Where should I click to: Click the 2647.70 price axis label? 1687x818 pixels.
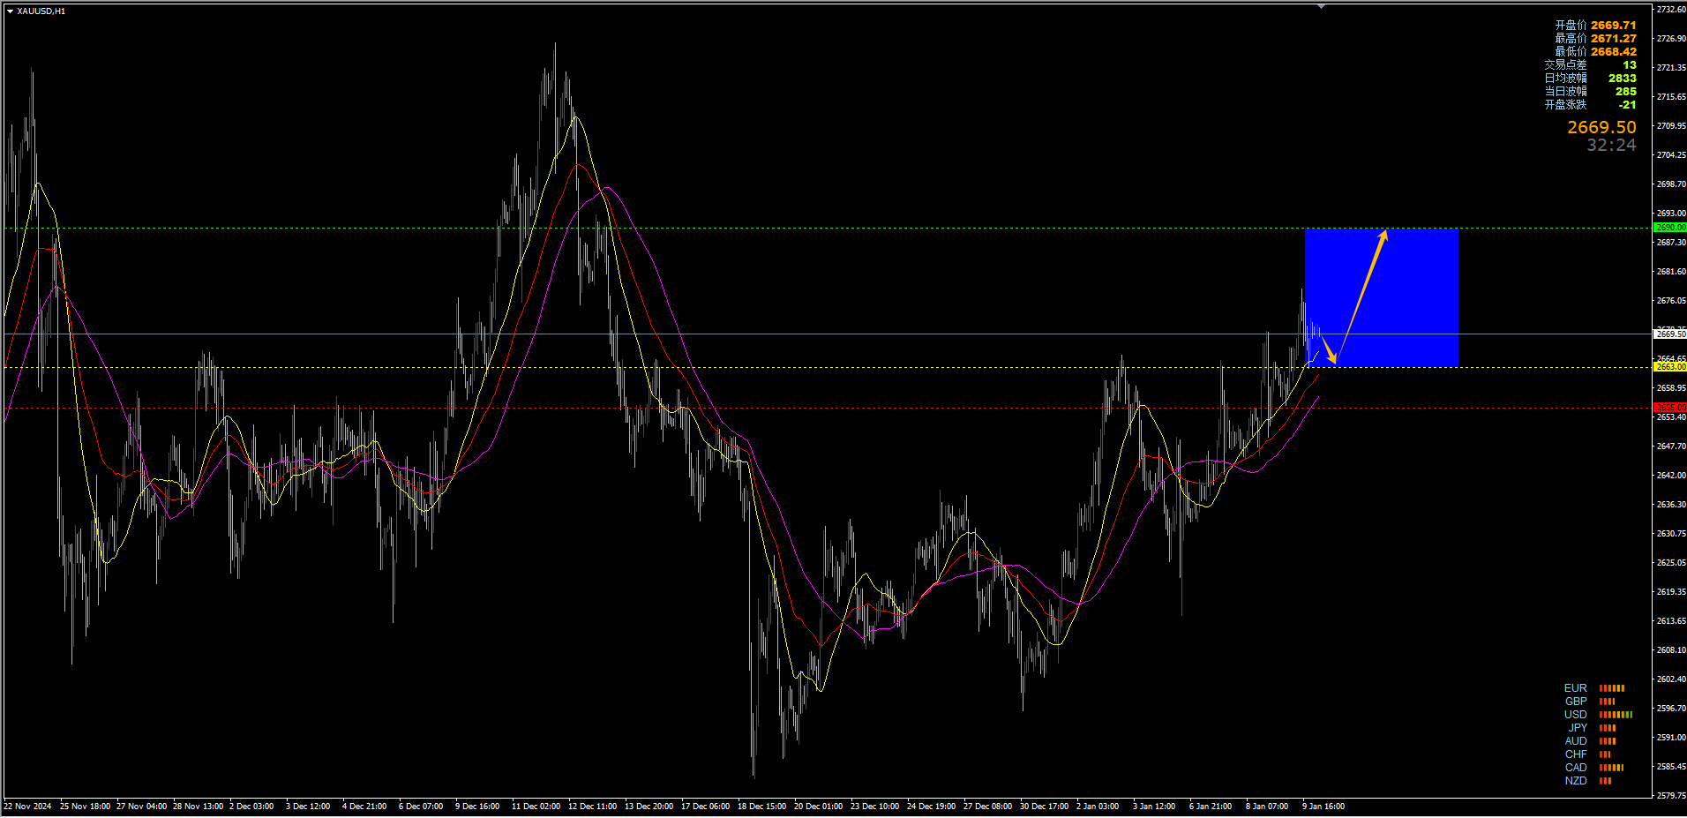coord(1671,447)
